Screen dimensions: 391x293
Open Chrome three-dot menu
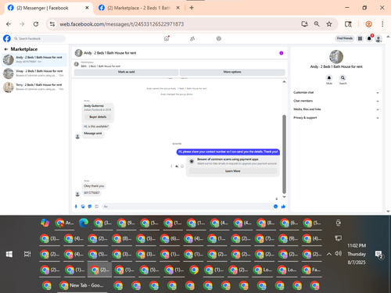point(382,24)
